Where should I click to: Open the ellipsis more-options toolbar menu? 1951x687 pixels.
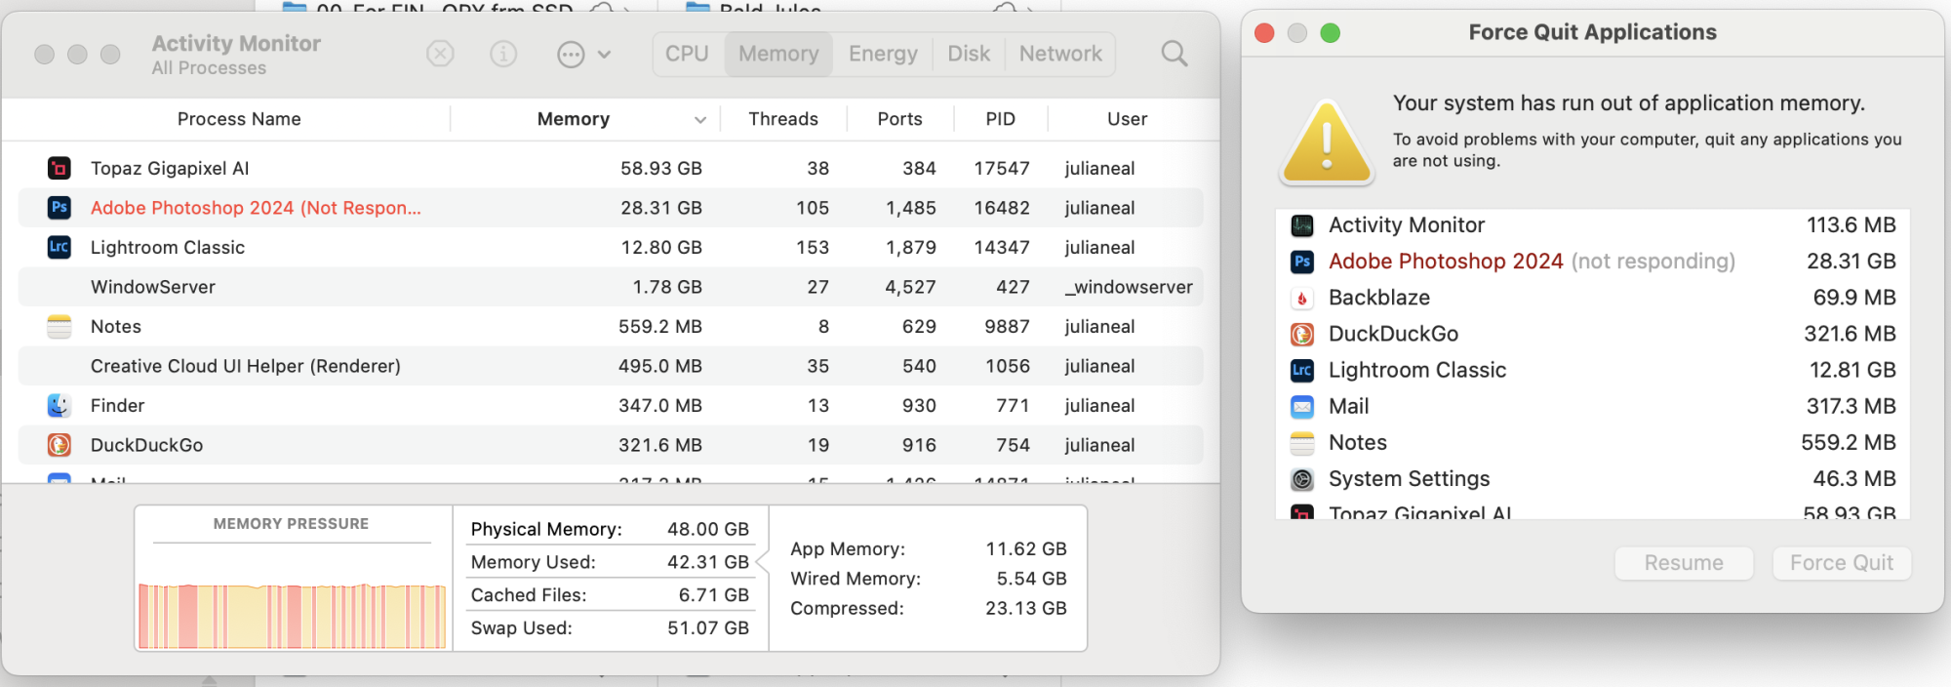(583, 55)
